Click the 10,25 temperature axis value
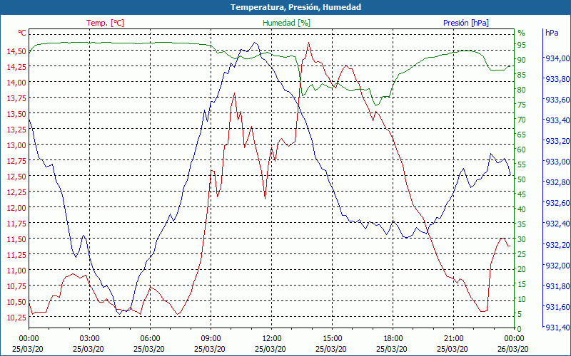Screen dimensions: 571x356 pyautogui.click(x=16, y=317)
